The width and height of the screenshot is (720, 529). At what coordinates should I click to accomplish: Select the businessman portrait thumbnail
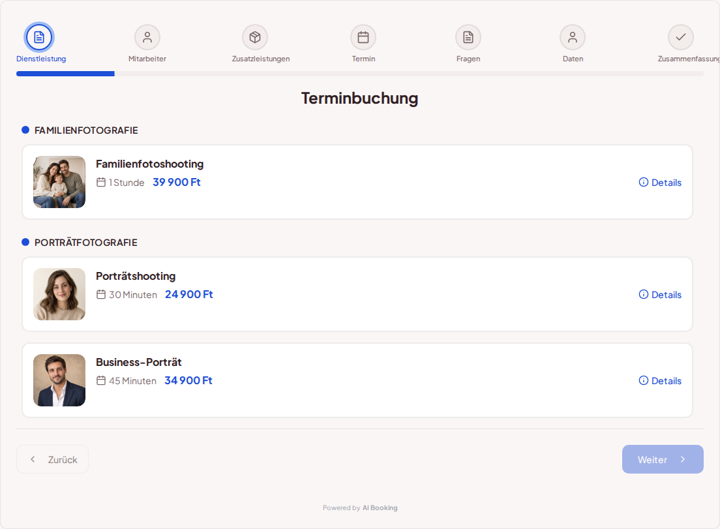pos(59,380)
